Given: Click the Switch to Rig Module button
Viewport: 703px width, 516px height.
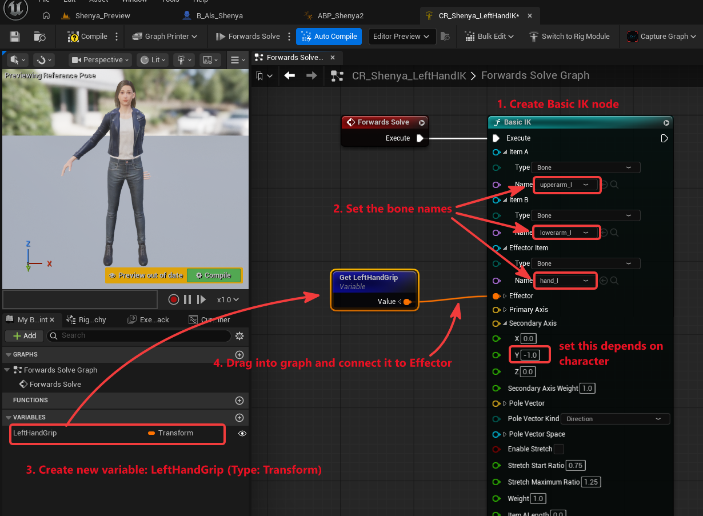Looking at the screenshot, I should (x=569, y=37).
